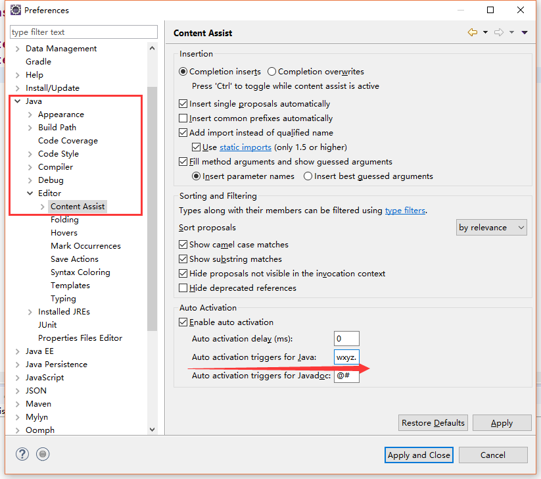The height and width of the screenshot is (479, 541).
Task: Expand the Debug node
Action: [x=30, y=180]
